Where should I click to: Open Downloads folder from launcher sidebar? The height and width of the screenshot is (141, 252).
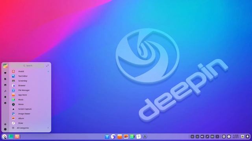coord(5,103)
